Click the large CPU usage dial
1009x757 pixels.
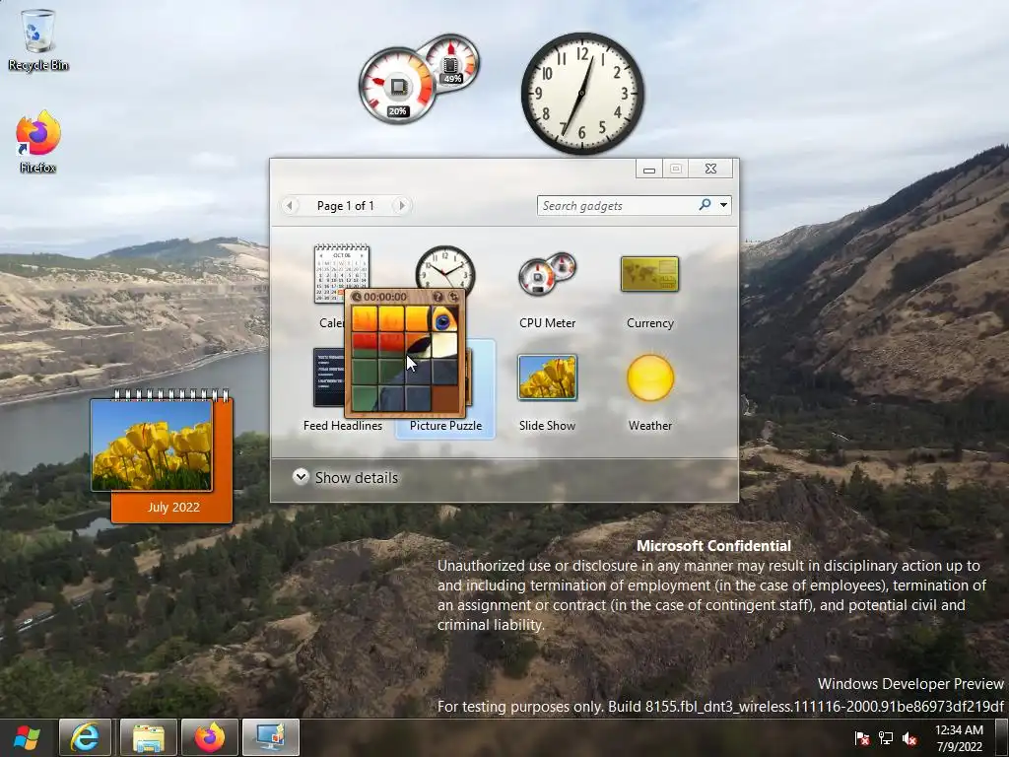[x=397, y=86]
